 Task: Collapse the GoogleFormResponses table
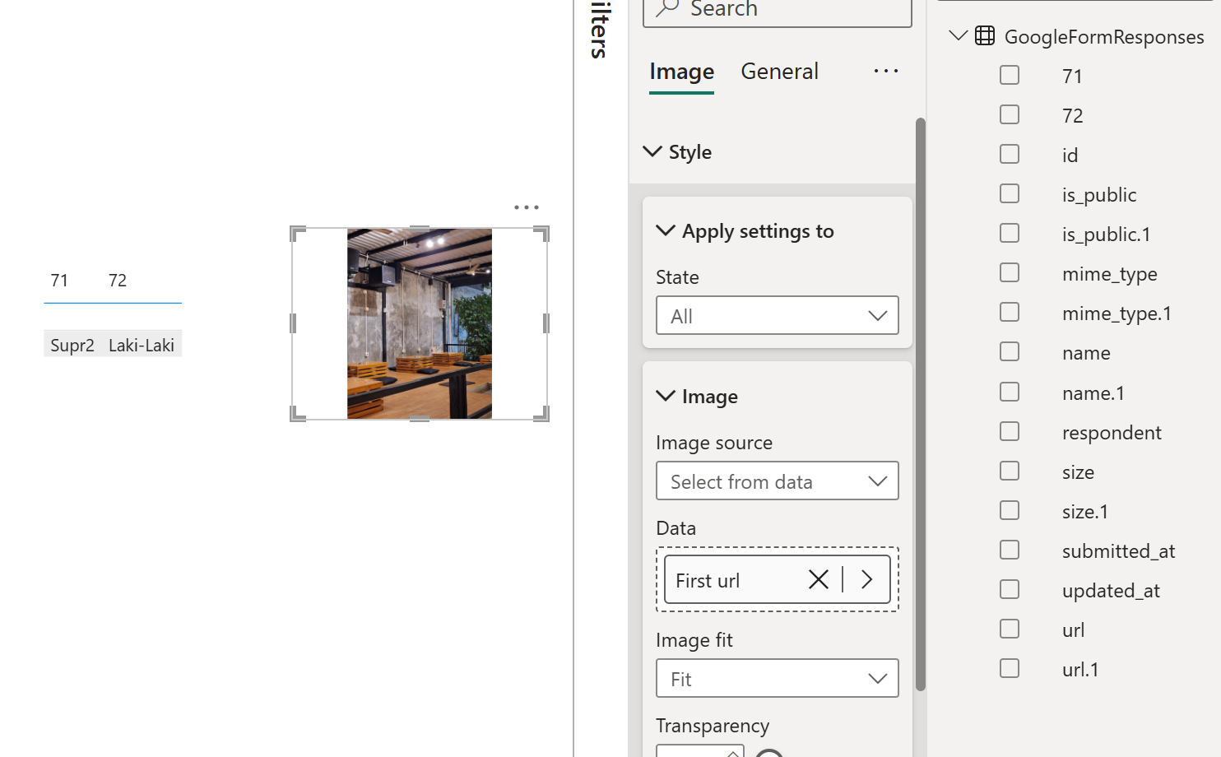pyautogui.click(x=958, y=35)
